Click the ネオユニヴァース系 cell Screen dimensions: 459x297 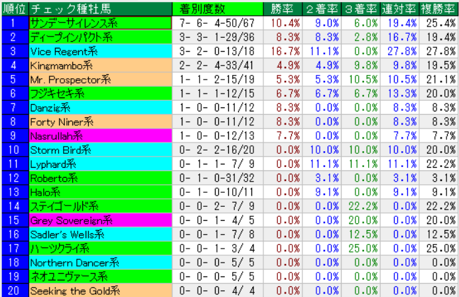pos(100,276)
